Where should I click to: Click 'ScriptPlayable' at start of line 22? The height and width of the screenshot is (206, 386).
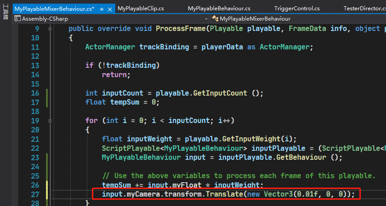pos(131,149)
